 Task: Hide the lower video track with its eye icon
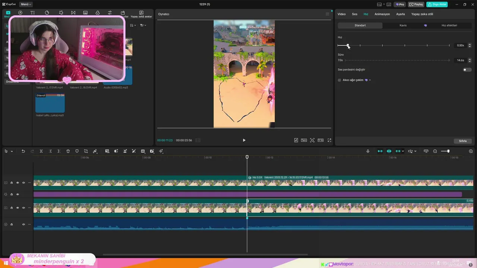tap(18, 208)
